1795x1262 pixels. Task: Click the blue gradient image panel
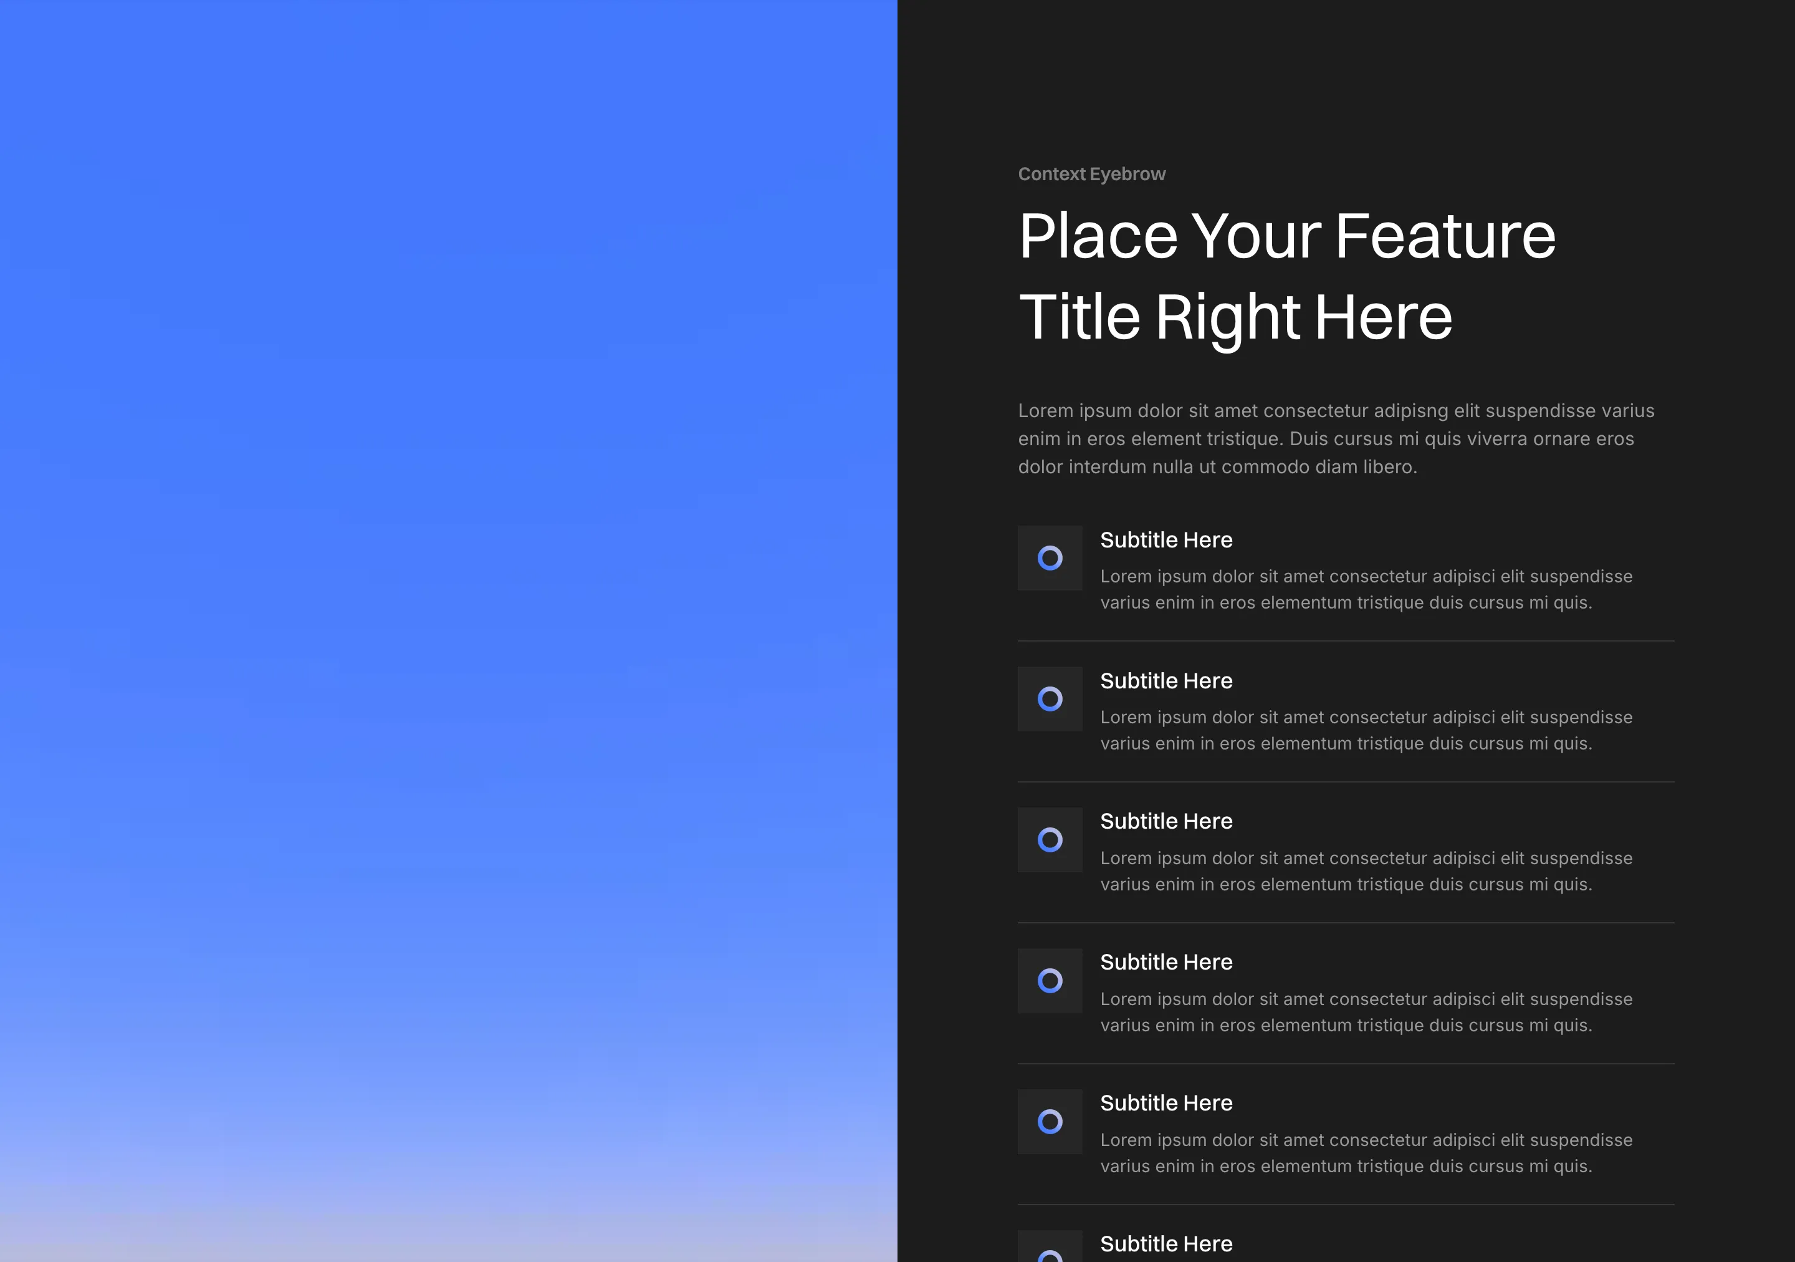(x=448, y=625)
